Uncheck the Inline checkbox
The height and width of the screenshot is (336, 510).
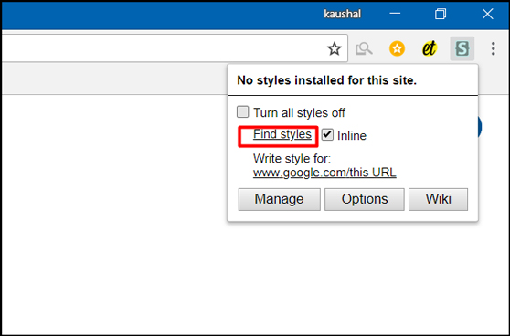327,134
